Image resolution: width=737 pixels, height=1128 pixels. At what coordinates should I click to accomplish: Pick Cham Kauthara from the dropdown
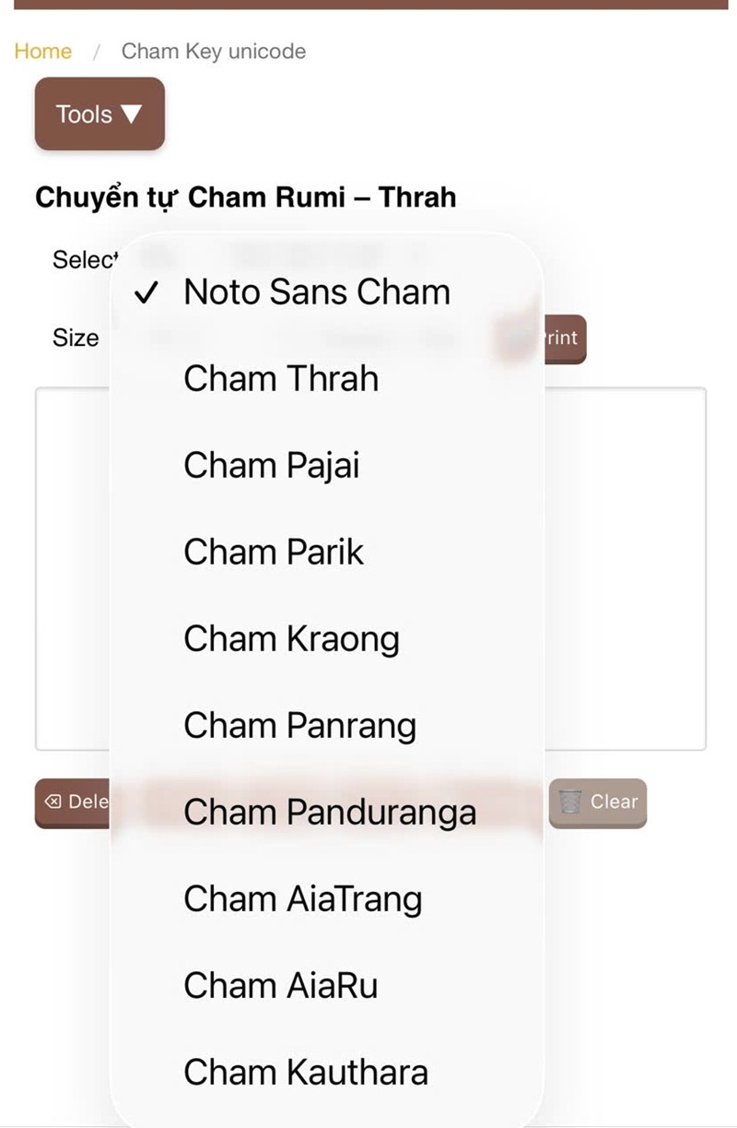pyautogui.click(x=306, y=1073)
